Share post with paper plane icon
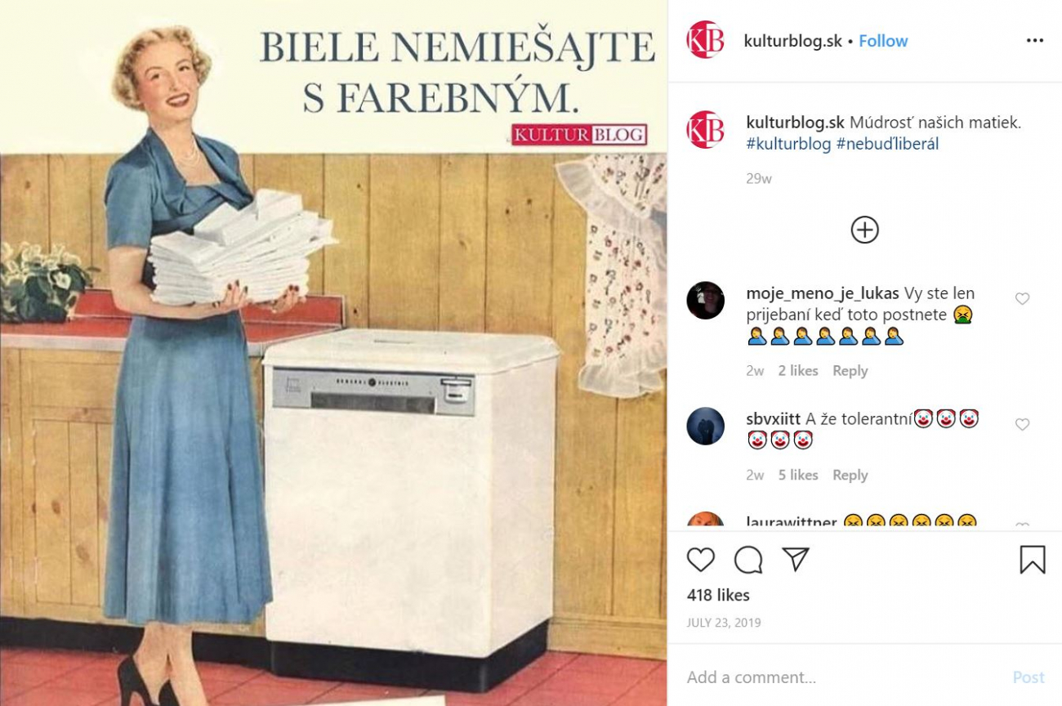The height and width of the screenshot is (706, 1062). [x=795, y=559]
